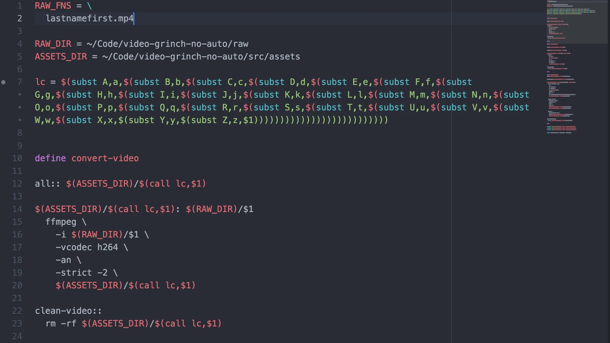Place cursor in lastnamefirst.mp4 text

click(x=89, y=18)
